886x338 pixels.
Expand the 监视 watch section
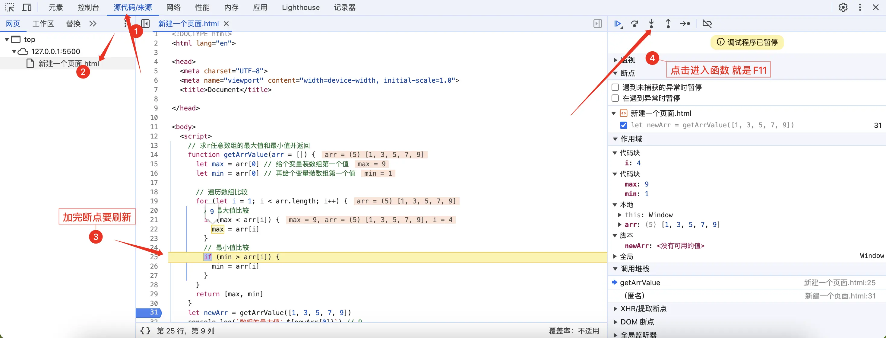(x=615, y=60)
